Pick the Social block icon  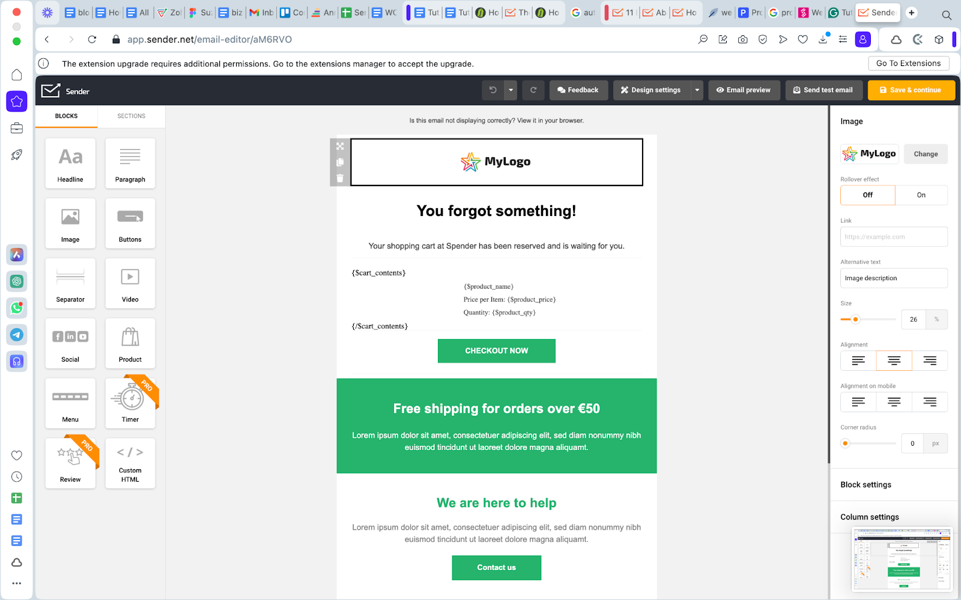coord(70,343)
